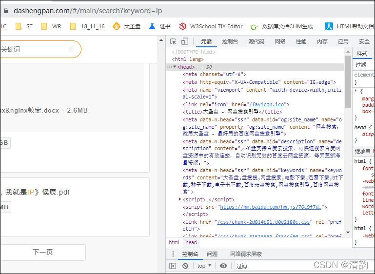Select the <html lang> node

(x=188, y=59)
